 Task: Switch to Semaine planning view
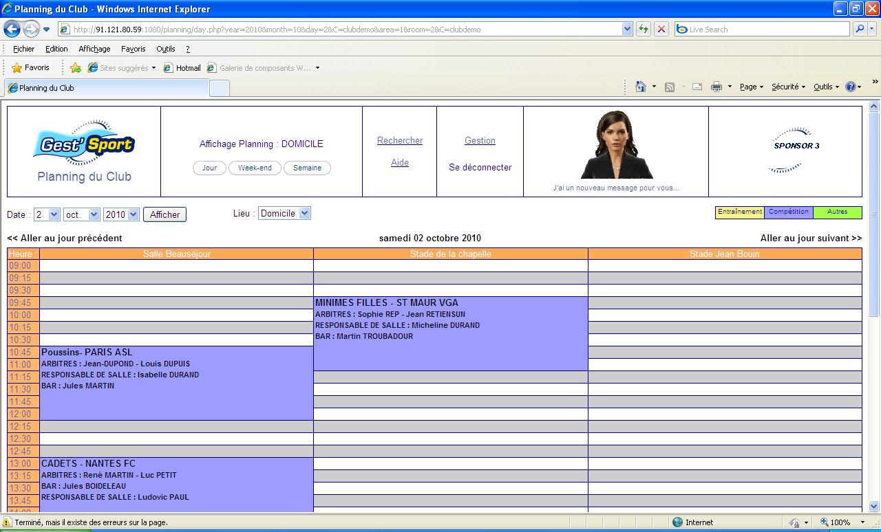pyautogui.click(x=307, y=168)
